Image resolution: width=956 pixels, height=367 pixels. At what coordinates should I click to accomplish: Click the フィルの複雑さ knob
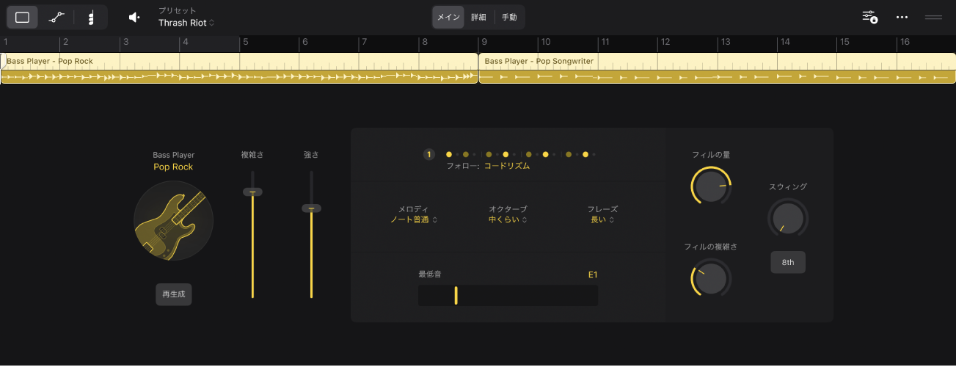pos(711,279)
